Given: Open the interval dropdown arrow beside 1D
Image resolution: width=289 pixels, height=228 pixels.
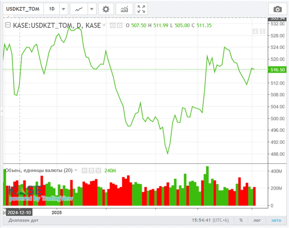Looking at the screenshot, I should click(x=63, y=9).
